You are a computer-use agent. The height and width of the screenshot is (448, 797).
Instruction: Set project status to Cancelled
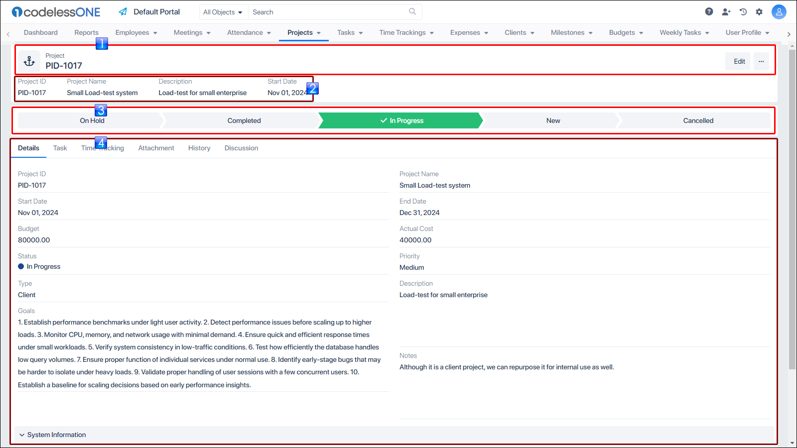pyautogui.click(x=696, y=120)
